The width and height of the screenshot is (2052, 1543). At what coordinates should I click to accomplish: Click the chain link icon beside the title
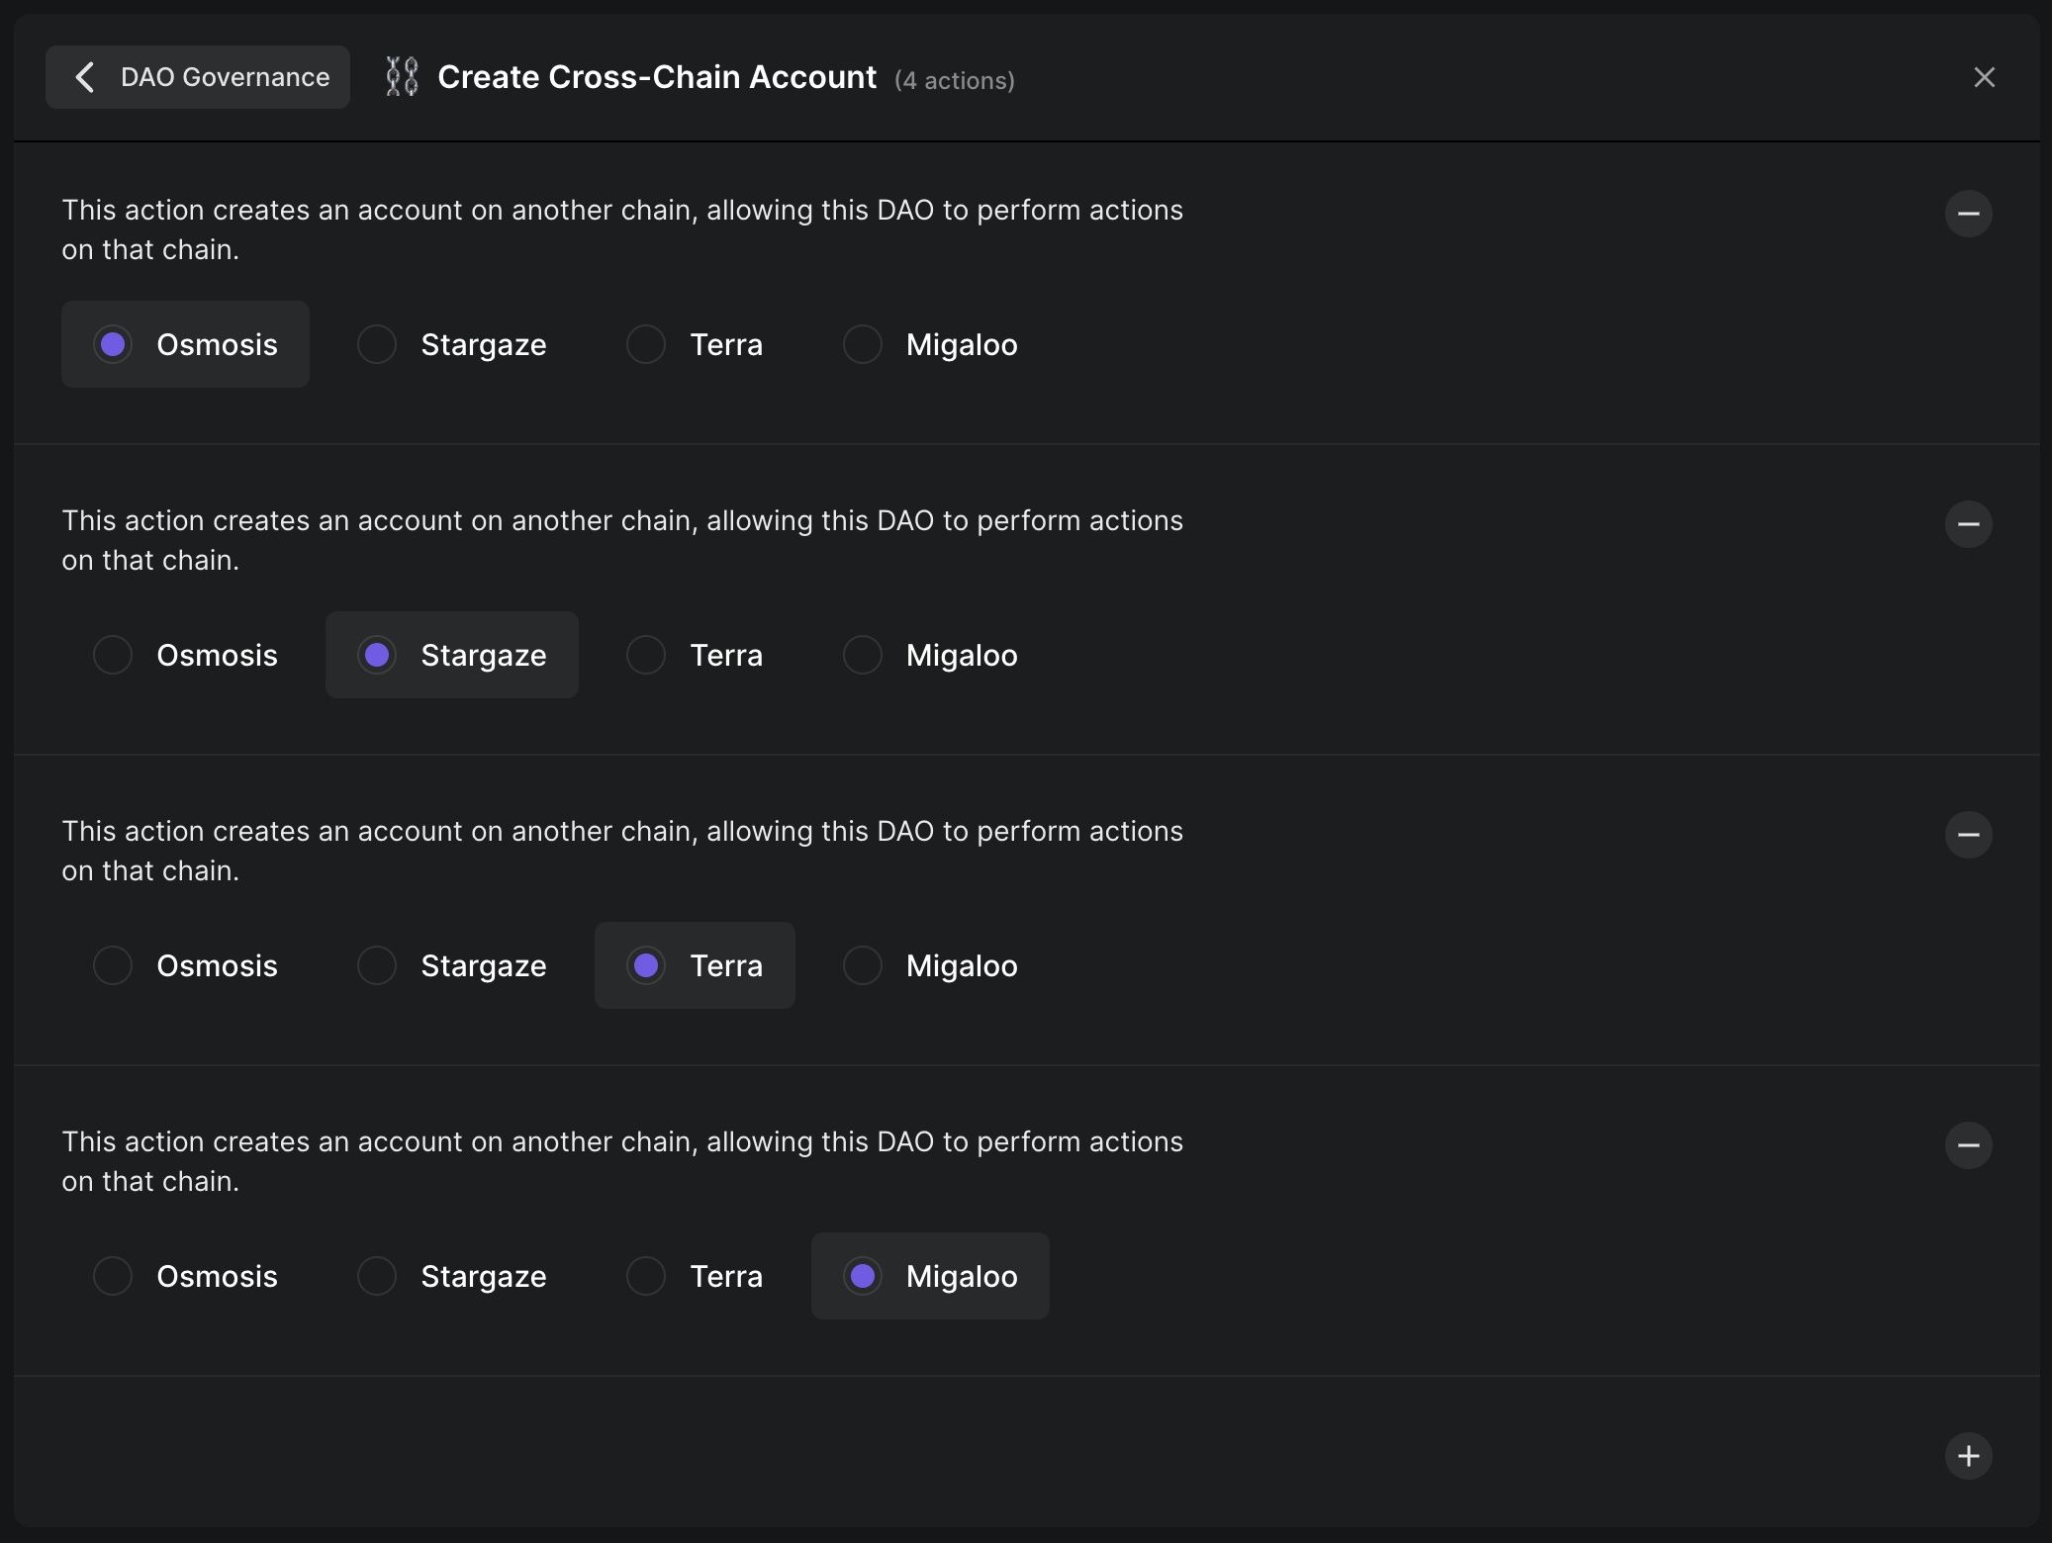click(x=402, y=77)
